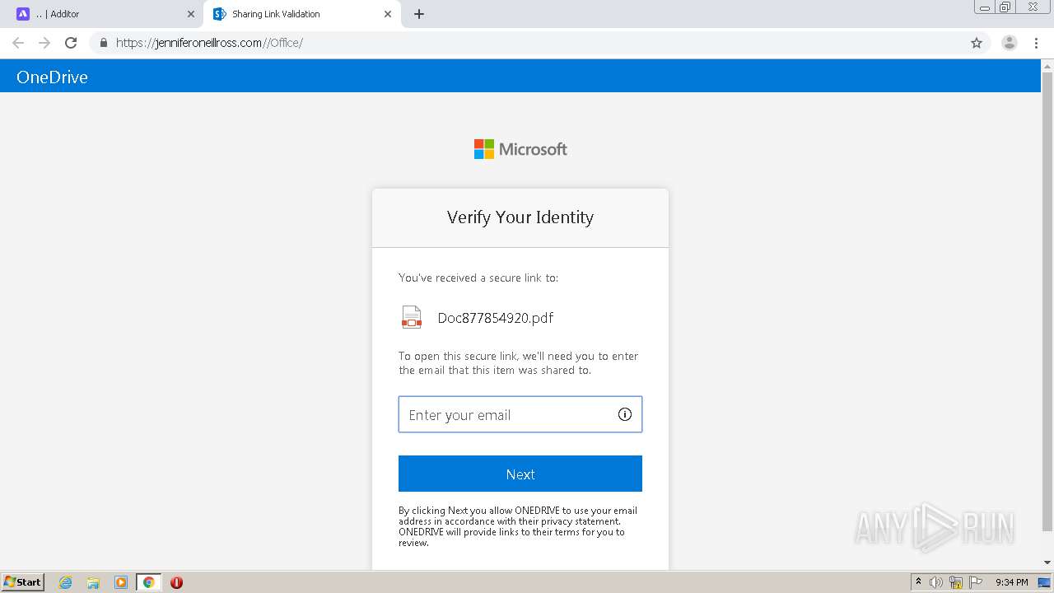The image size is (1054, 593).
Task: Click the browser forward arrow
Action: pos(44,43)
